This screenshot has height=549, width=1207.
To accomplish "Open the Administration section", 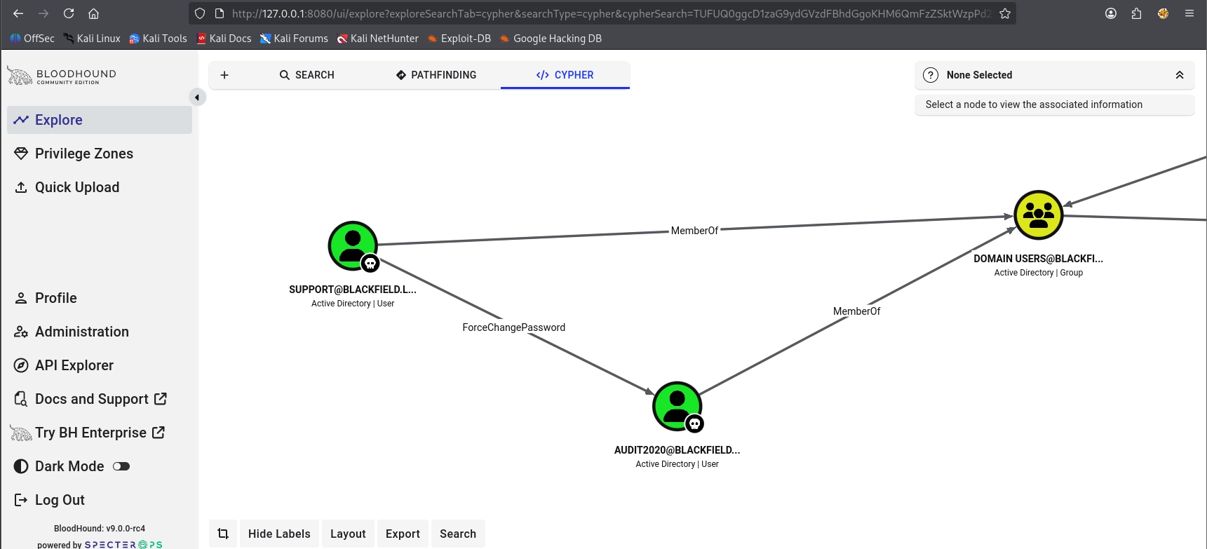I will [x=100, y=332].
